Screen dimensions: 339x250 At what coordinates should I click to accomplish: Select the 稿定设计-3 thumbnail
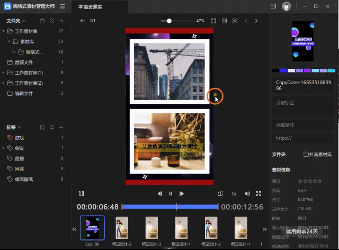[151, 228]
